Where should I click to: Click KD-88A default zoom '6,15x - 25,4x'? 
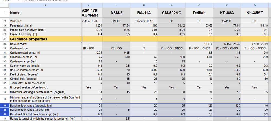(x=227, y=44)
